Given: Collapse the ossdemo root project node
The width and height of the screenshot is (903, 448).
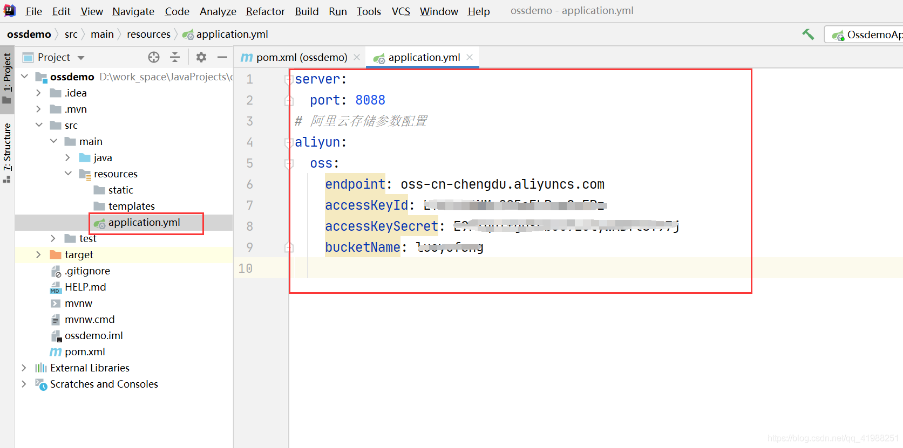Looking at the screenshot, I should [24, 77].
